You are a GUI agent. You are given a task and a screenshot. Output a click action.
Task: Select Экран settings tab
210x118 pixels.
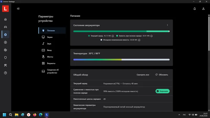click(x=52, y=37)
